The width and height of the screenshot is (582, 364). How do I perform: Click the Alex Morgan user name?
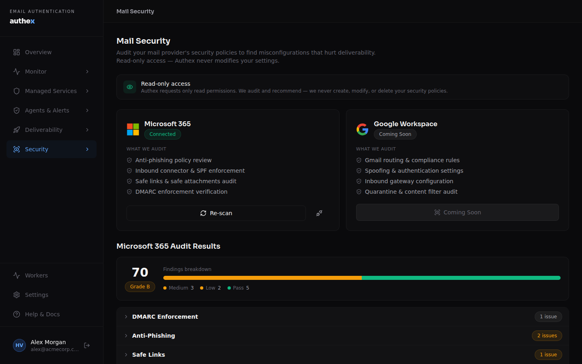coord(48,342)
